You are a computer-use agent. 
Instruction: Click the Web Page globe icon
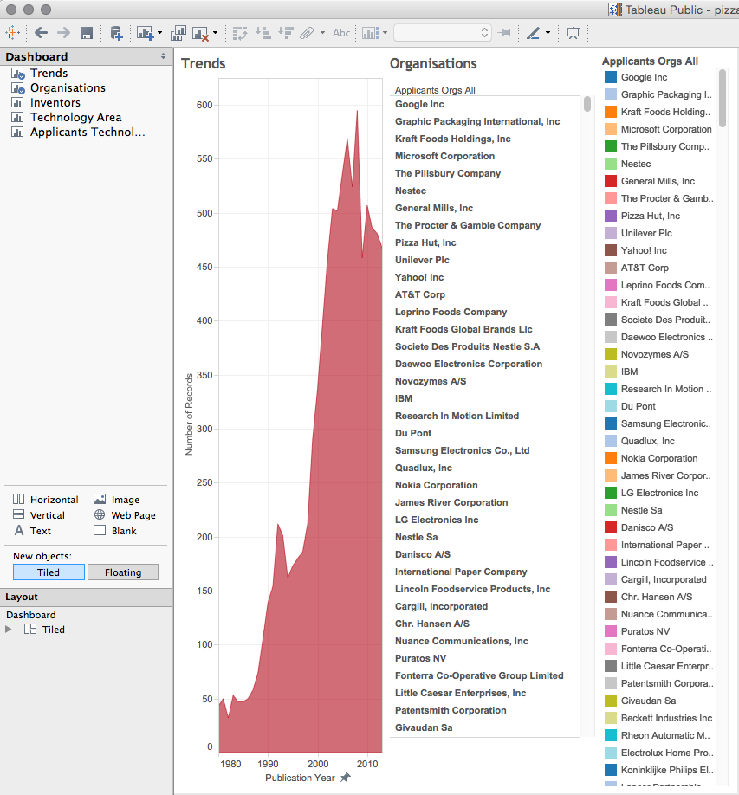click(100, 514)
